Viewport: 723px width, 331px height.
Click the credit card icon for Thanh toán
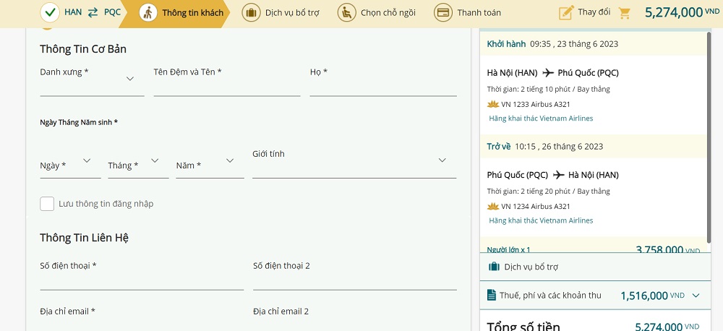pyautogui.click(x=443, y=12)
